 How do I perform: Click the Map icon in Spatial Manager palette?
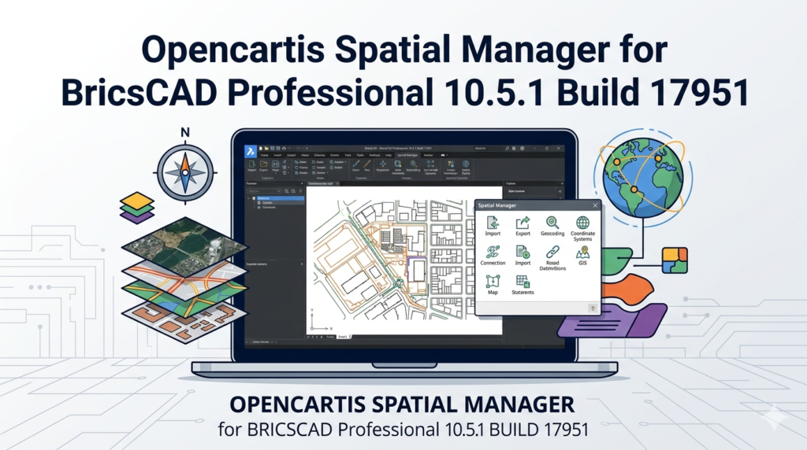click(493, 282)
